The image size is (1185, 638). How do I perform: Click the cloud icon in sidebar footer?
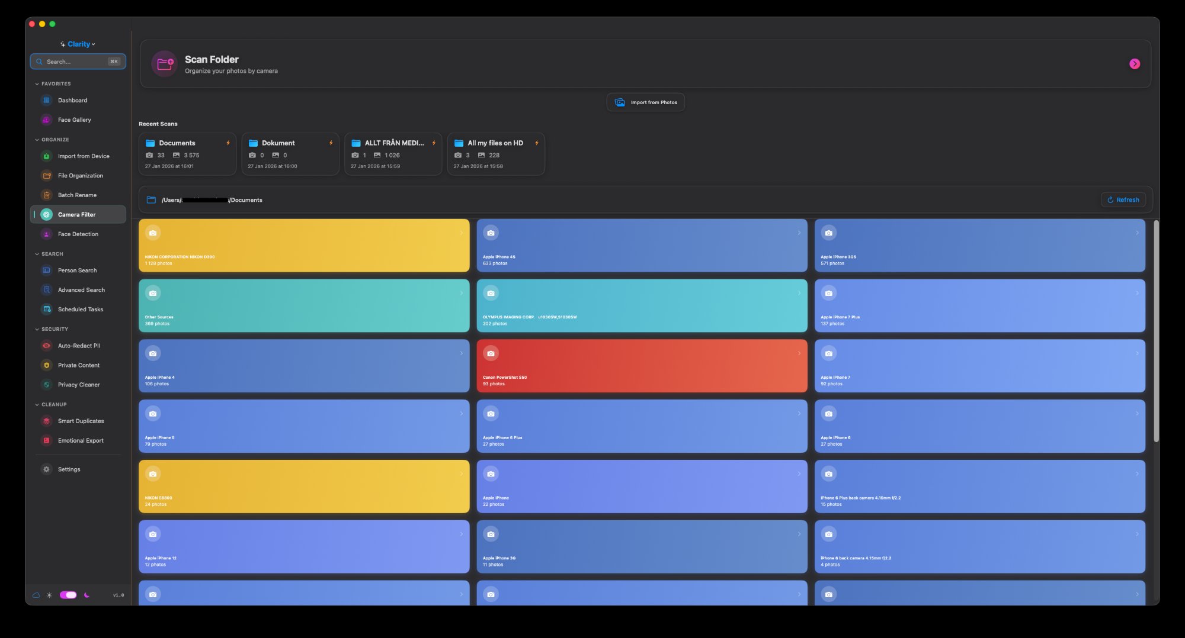(36, 595)
